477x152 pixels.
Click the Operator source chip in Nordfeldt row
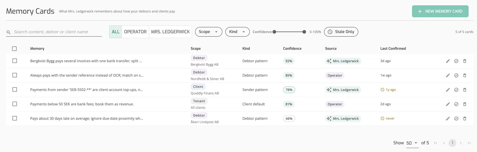point(335,76)
